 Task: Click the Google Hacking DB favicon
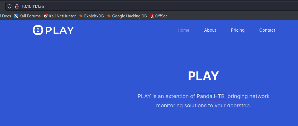pos(109,16)
